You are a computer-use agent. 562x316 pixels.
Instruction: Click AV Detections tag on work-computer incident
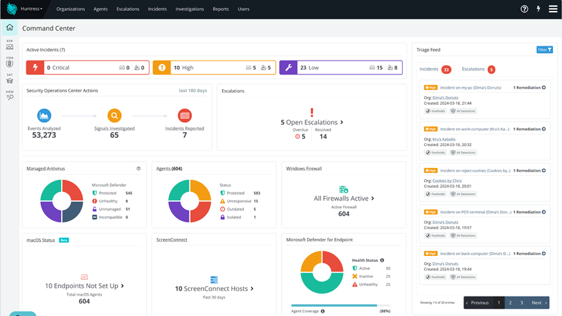463,153
